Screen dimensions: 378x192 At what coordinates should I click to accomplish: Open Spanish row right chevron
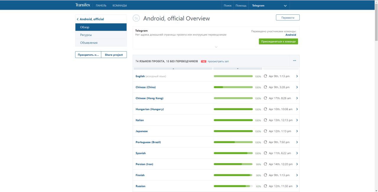click(297, 153)
